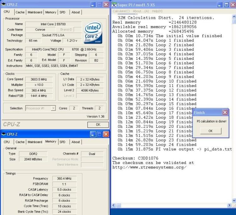Click the top CPU-Z window title icon
The width and height of the screenshot is (236, 215).
point(3,4)
